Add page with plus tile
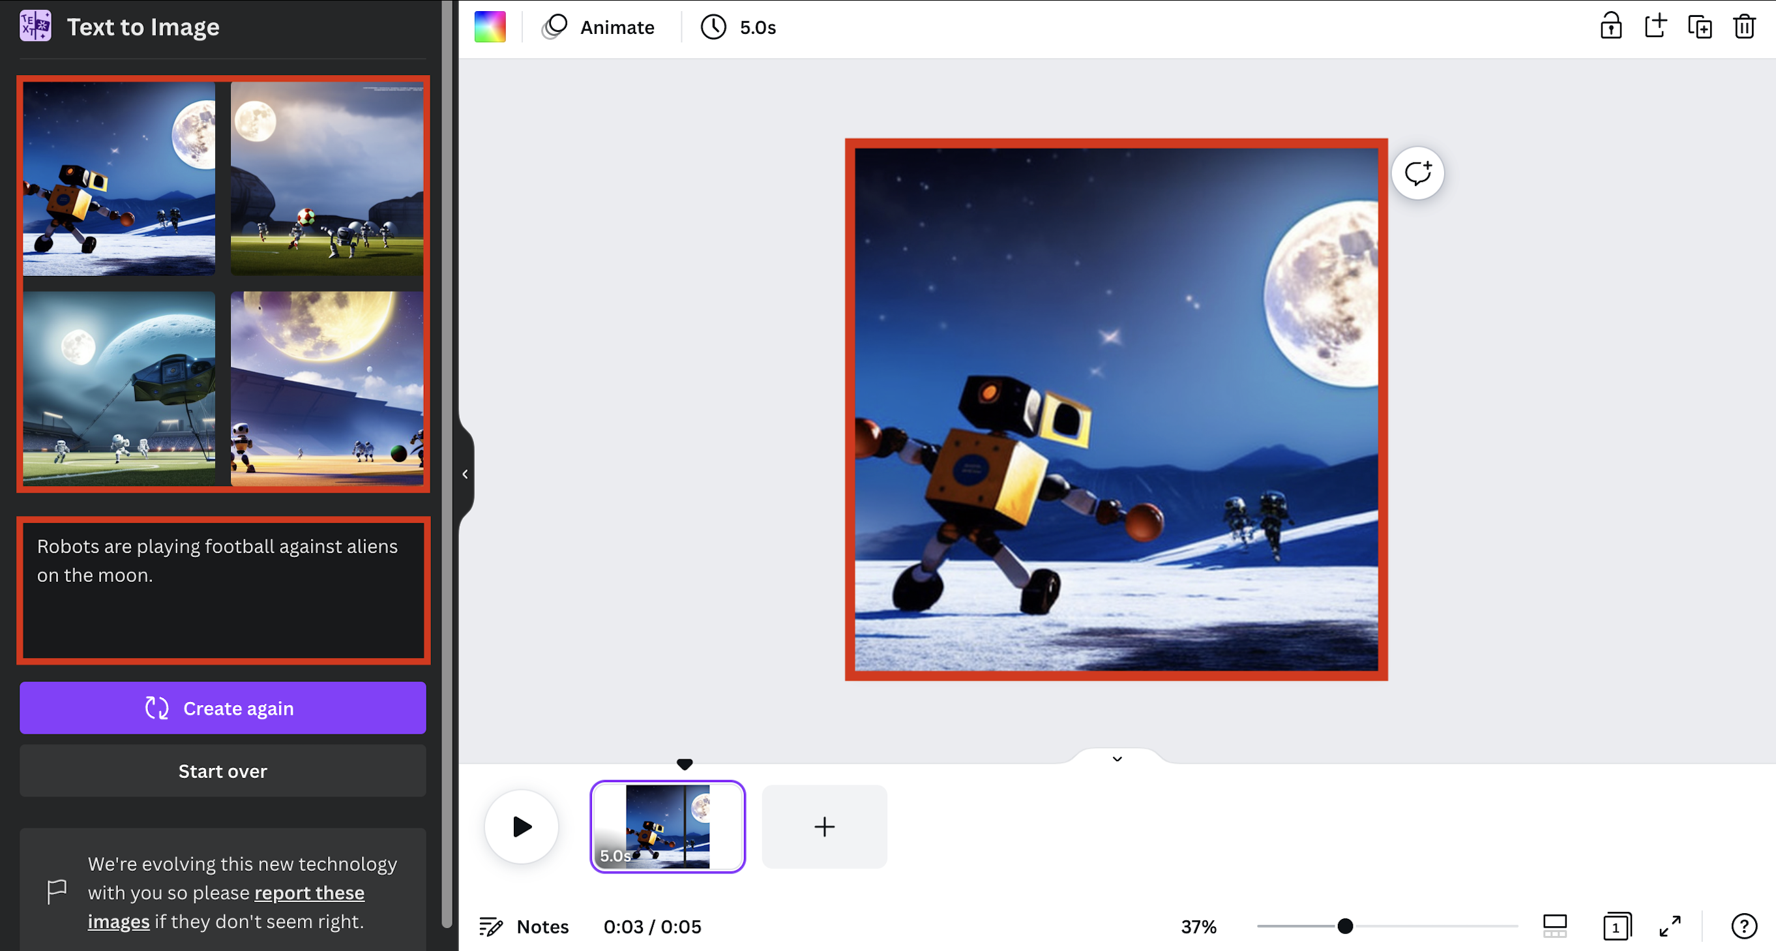The height and width of the screenshot is (951, 1776). (824, 826)
